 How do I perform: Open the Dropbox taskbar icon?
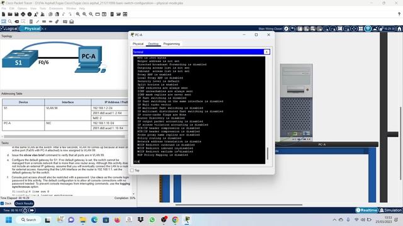pyautogui.click(x=140, y=220)
